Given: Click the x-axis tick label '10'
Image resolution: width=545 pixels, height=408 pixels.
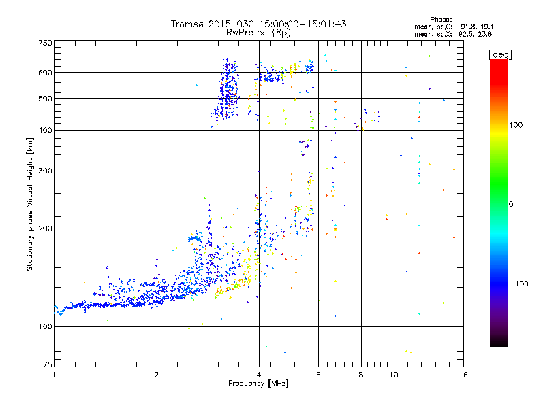Looking at the screenshot, I should tap(394, 375).
